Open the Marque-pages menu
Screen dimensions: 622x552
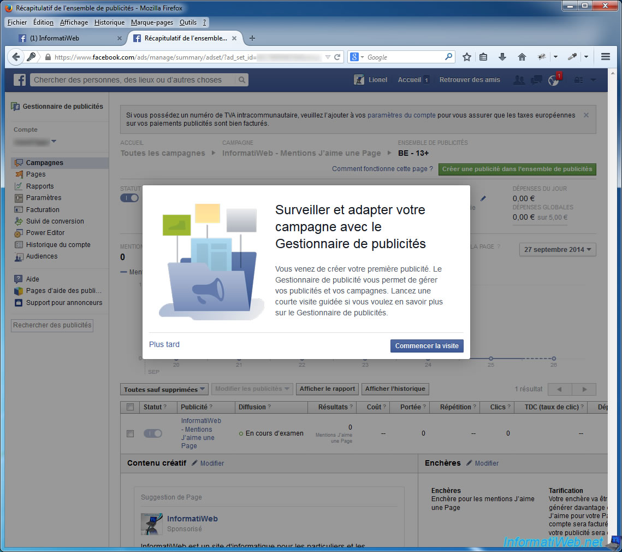coord(152,22)
